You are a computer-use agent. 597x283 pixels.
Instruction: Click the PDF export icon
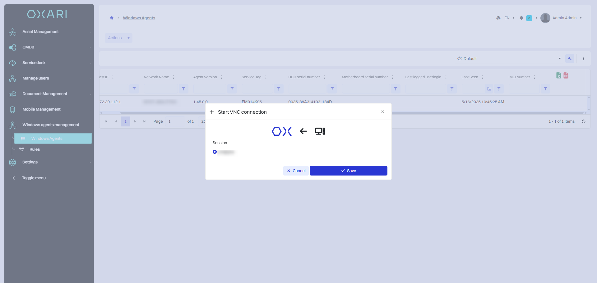tap(566, 75)
